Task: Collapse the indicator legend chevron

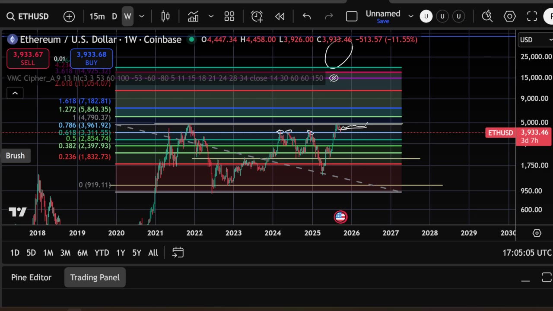Action: click(15, 93)
